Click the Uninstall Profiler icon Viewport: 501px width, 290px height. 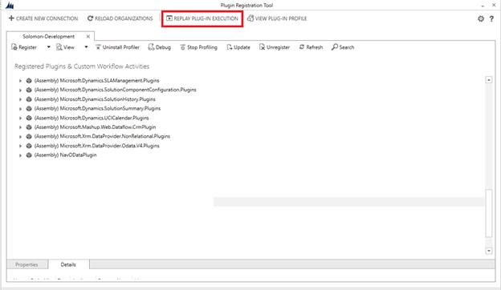tap(98, 47)
